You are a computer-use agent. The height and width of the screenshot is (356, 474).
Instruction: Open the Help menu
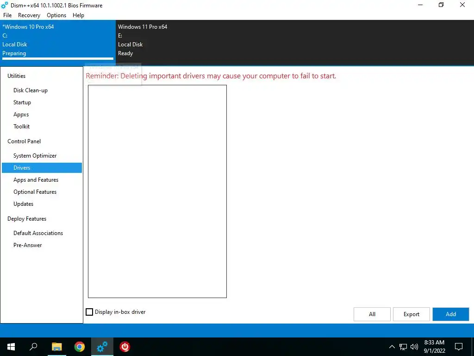click(78, 15)
